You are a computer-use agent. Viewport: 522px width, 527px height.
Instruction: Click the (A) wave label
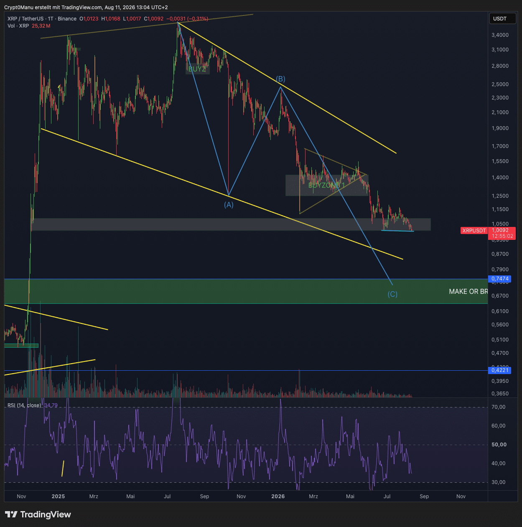point(229,205)
